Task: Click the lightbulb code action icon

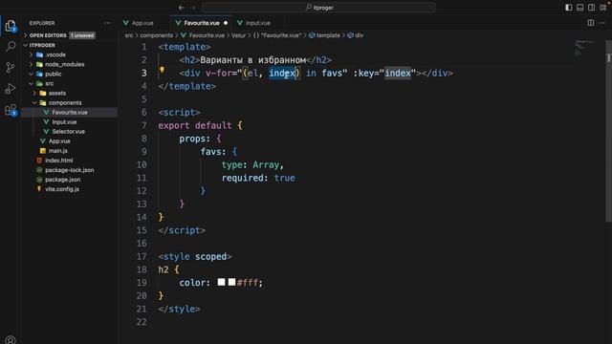Action: click(x=162, y=70)
